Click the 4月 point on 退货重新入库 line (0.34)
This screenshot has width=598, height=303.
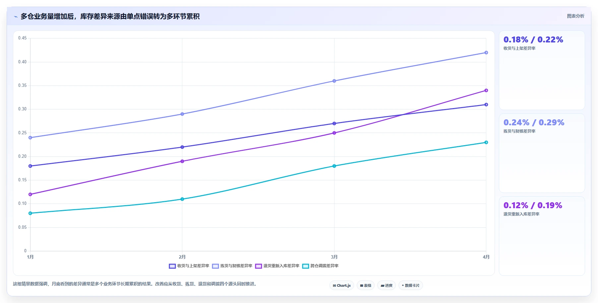click(486, 91)
